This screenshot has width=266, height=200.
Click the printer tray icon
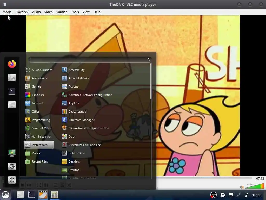[x=223, y=195]
